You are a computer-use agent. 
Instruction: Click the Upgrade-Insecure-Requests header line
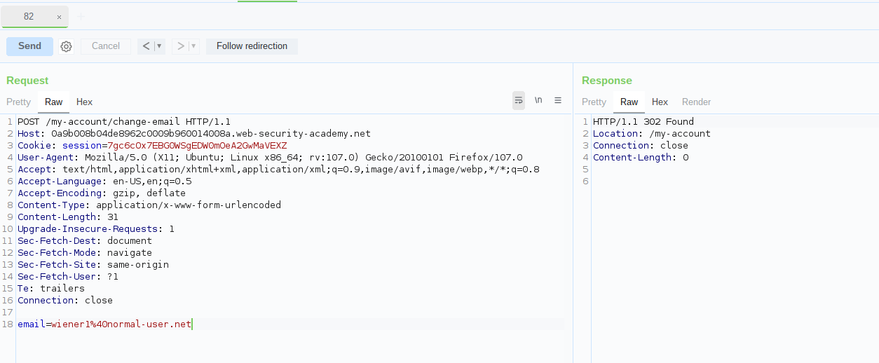click(x=96, y=229)
